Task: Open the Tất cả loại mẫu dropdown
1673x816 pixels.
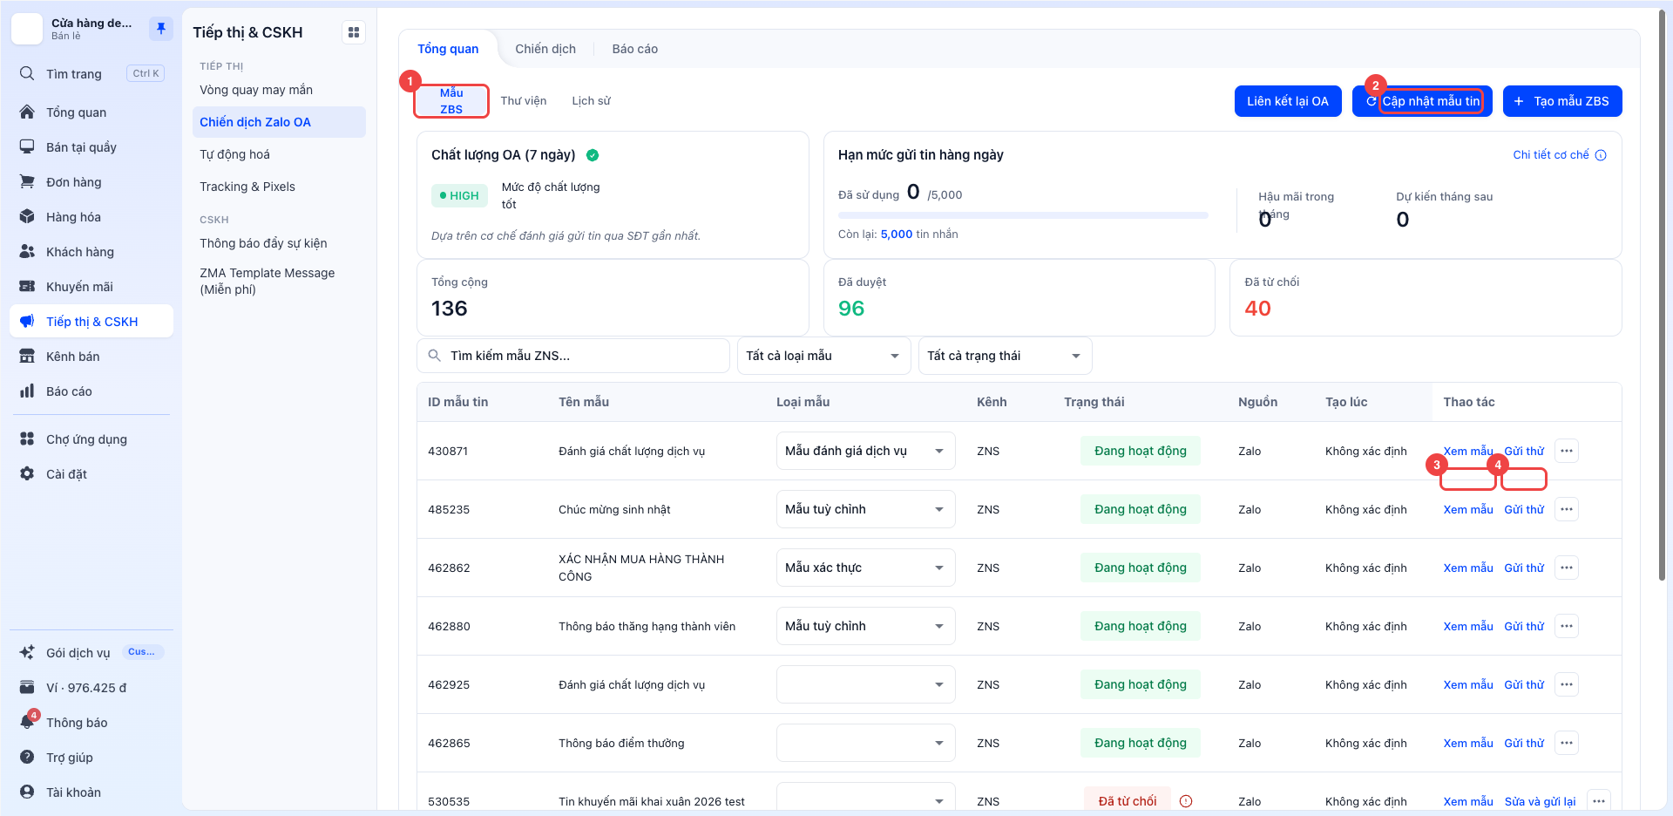Action: [823, 356]
